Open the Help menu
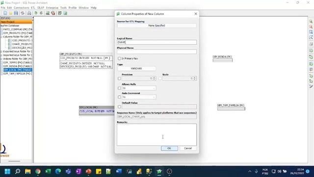 tap(94, 8)
